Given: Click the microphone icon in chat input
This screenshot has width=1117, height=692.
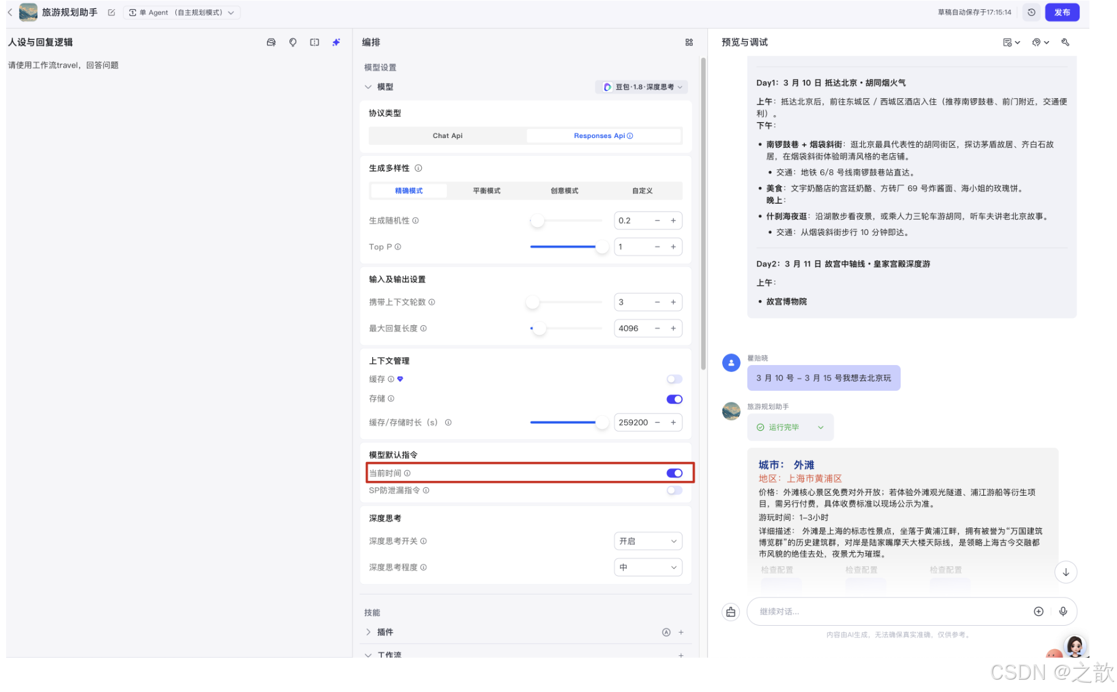Looking at the screenshot, I should tap(1064, 612).
